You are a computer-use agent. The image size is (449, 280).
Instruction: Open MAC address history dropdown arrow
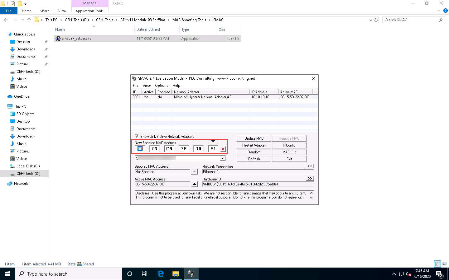(x=213, y=142)
